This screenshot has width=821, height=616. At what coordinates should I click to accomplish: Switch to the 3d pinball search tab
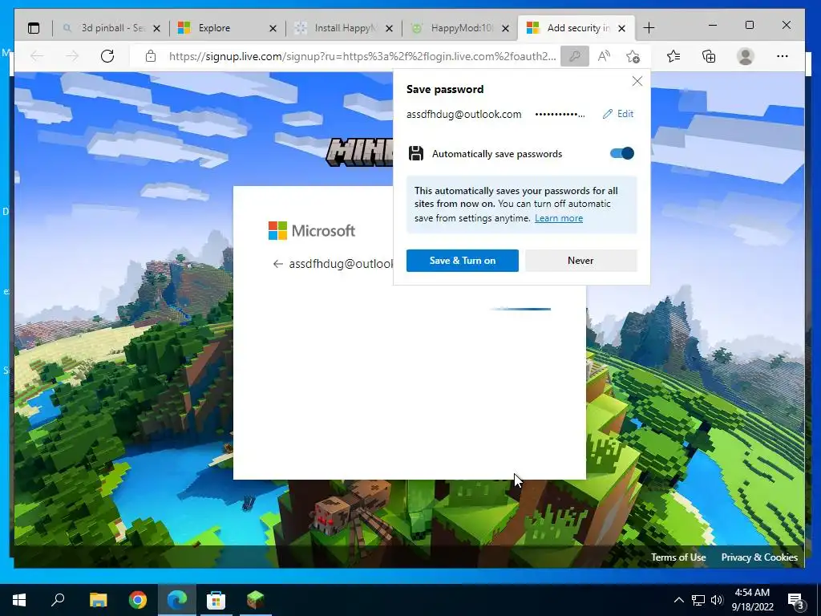[x=111, y=28]
